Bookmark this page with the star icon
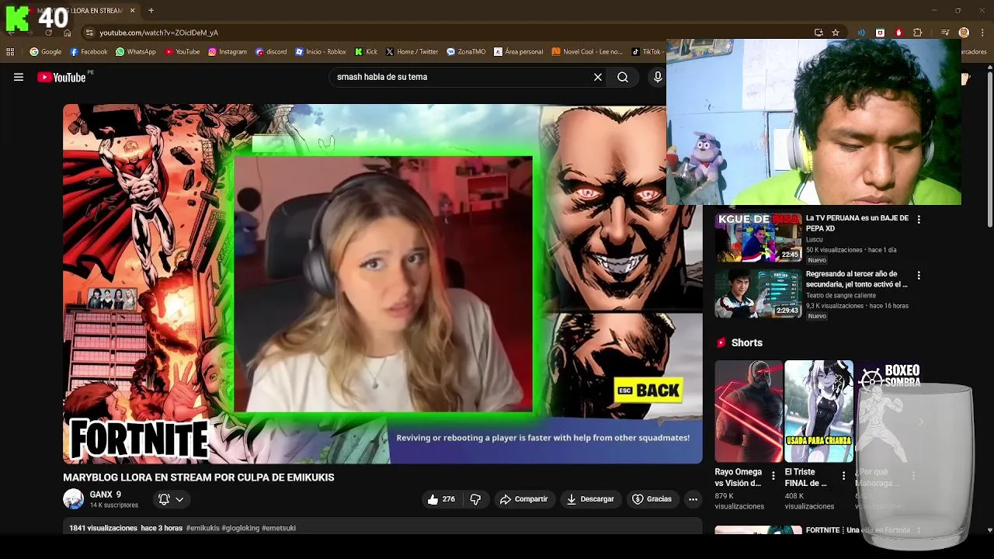This screenshot has width=994, height=559. (x=836, y=33)
